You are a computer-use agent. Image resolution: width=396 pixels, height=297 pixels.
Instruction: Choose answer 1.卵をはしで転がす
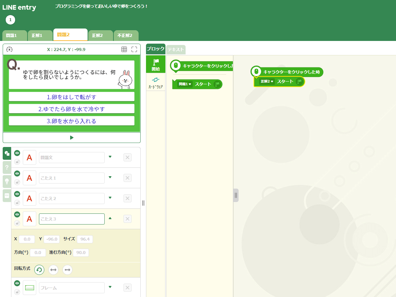tap(71, 97)
